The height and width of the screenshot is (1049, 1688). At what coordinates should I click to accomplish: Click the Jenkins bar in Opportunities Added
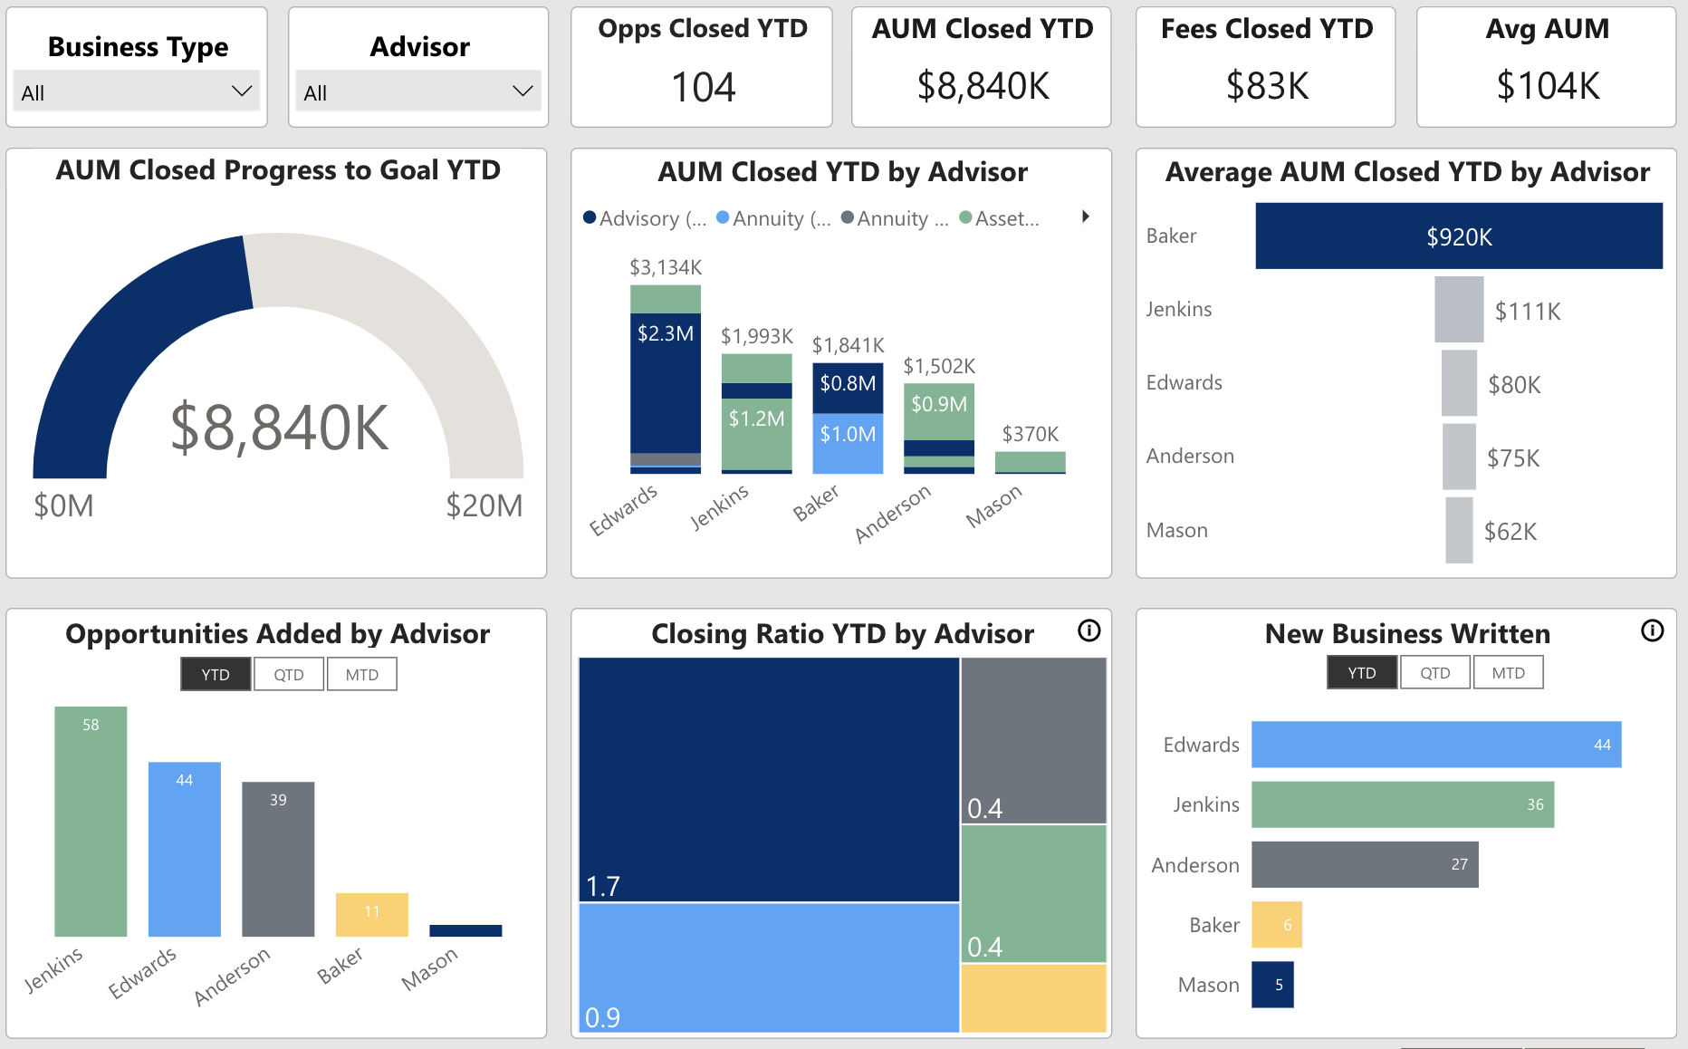coord(91,820)
